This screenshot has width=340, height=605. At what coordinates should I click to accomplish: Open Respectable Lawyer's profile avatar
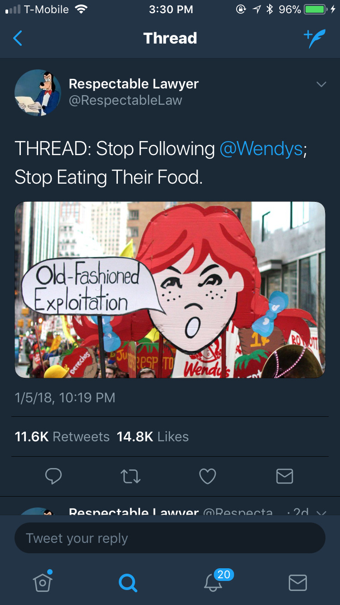point(38,93)
